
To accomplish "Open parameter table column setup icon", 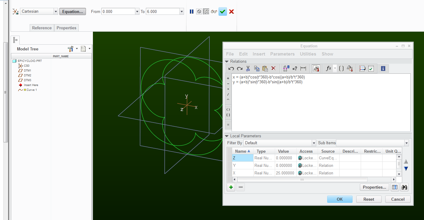I will [x=395, y=187].
